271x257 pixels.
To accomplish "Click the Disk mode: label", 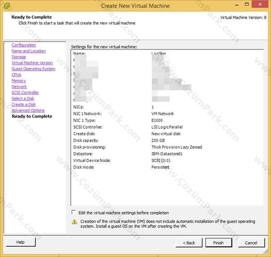I will pos(84,167).
